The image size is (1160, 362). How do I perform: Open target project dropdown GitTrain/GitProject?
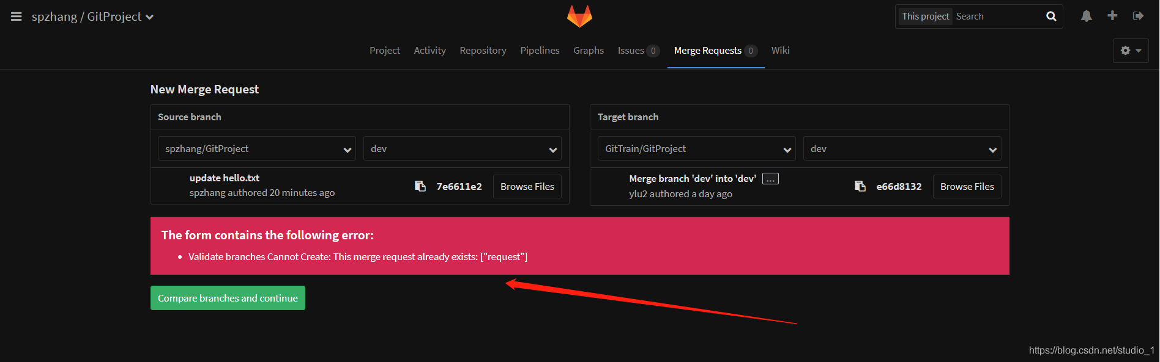pyautogui.click(x=697, y=148)
